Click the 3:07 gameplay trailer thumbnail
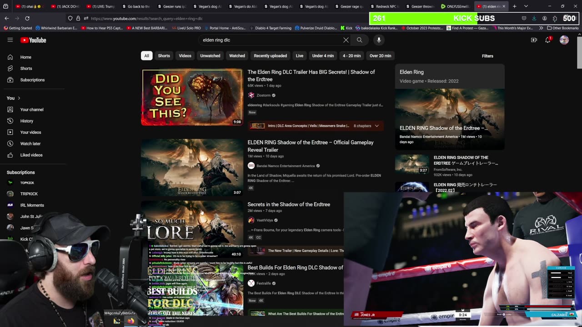Image resolution: width=582 pixels, height=327 pixels. 192,168
